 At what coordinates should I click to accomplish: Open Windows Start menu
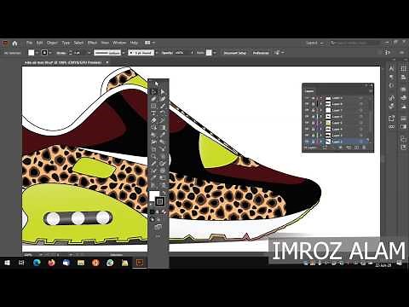tap(7, 263)
